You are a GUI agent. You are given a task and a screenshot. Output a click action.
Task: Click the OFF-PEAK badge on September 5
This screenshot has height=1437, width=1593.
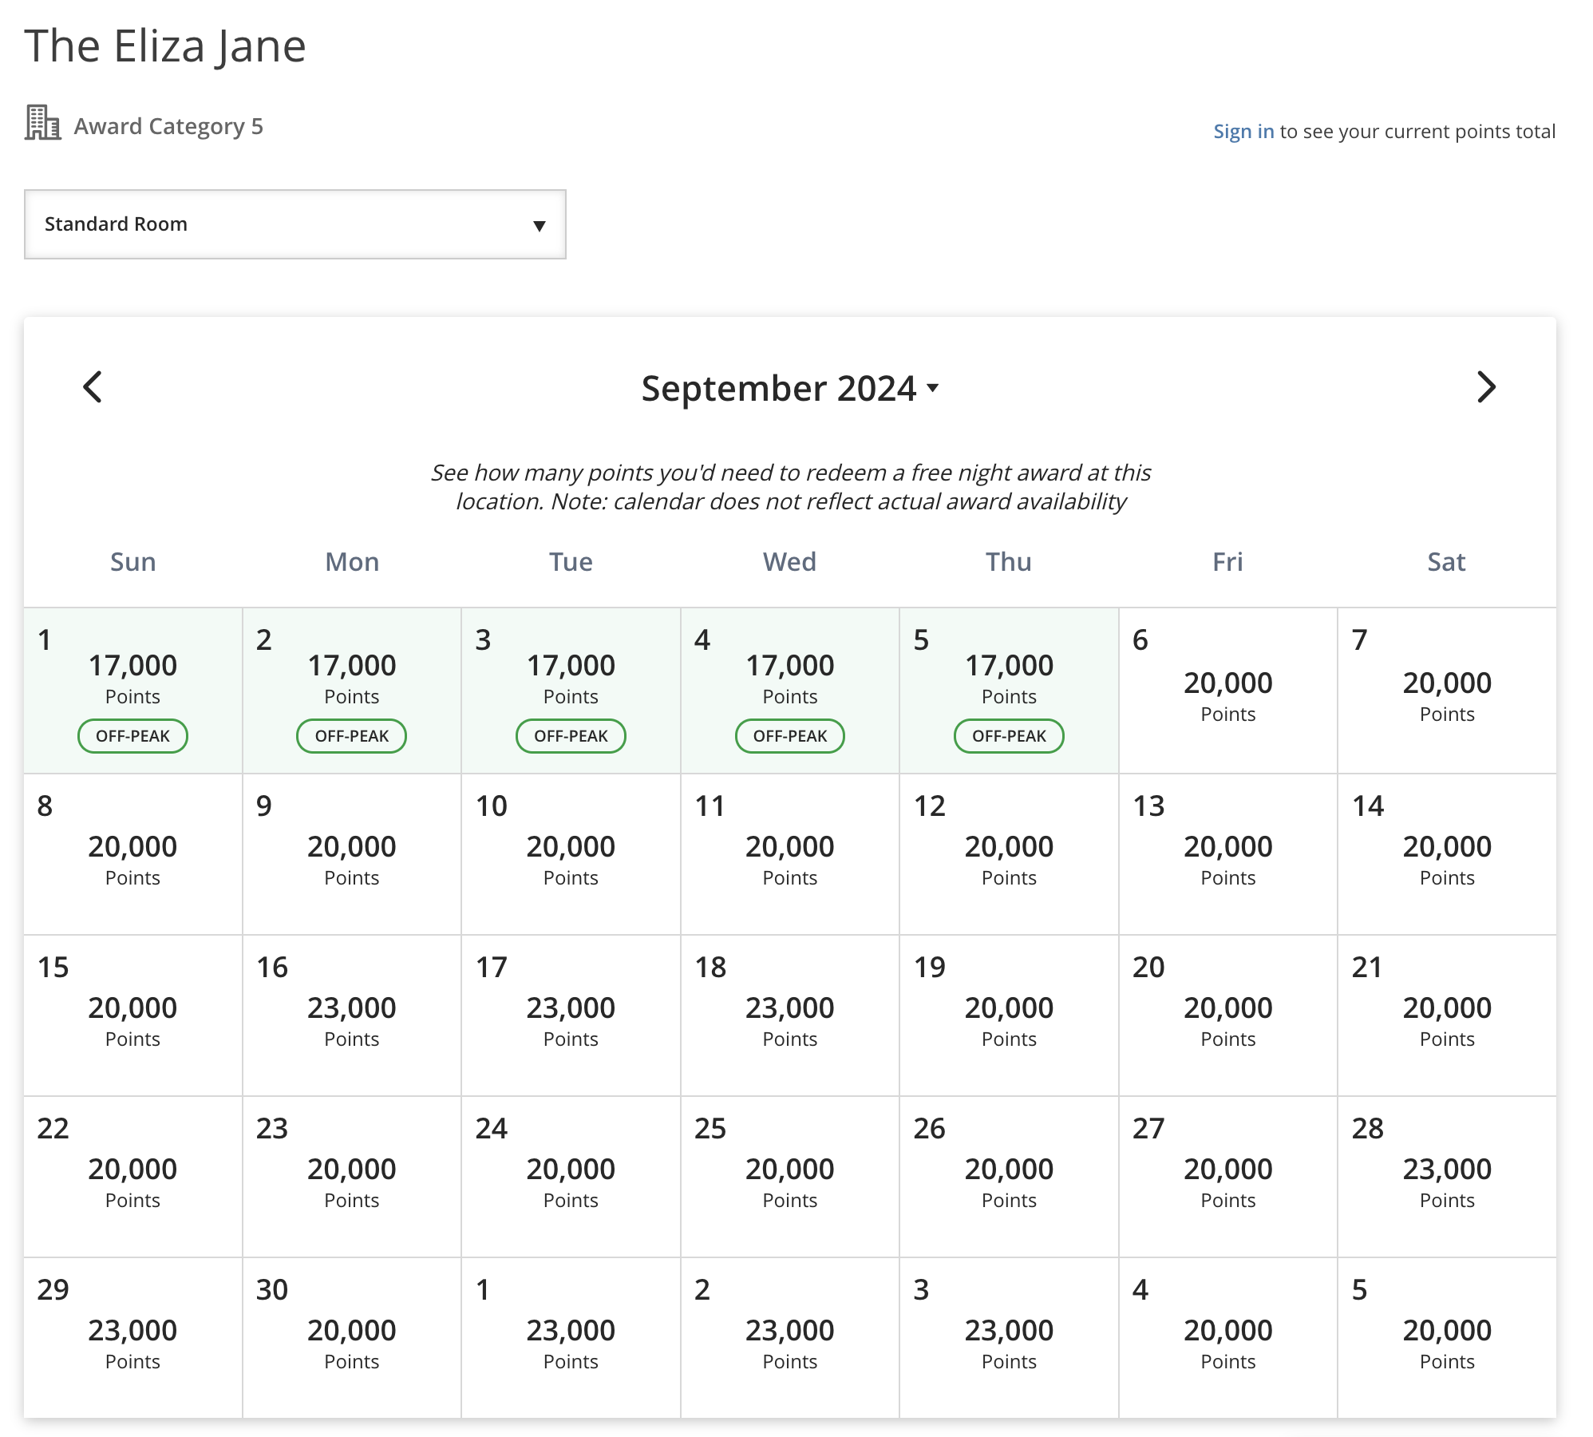click(1010, 736)
